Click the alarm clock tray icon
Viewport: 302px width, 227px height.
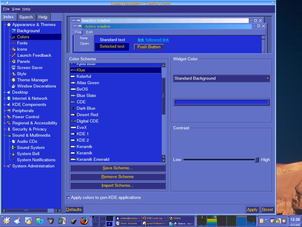[x=284, y=221]
